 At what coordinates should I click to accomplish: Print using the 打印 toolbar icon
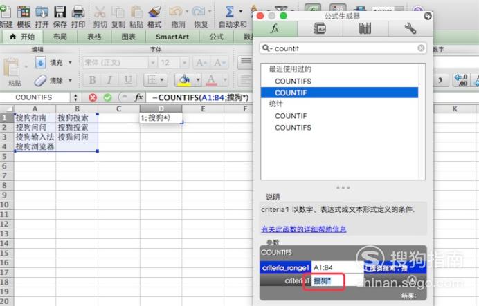(x=78, y=12)
